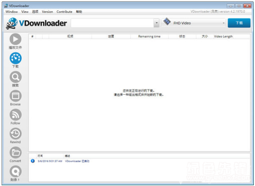This screenshot has width=255, height=186.
Task: Click the progress column header
Action: (111, 37)
